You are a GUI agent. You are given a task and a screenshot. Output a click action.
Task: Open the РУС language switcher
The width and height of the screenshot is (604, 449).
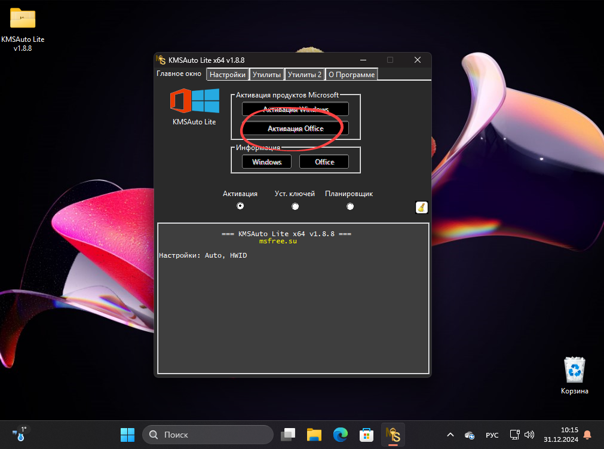492,435
